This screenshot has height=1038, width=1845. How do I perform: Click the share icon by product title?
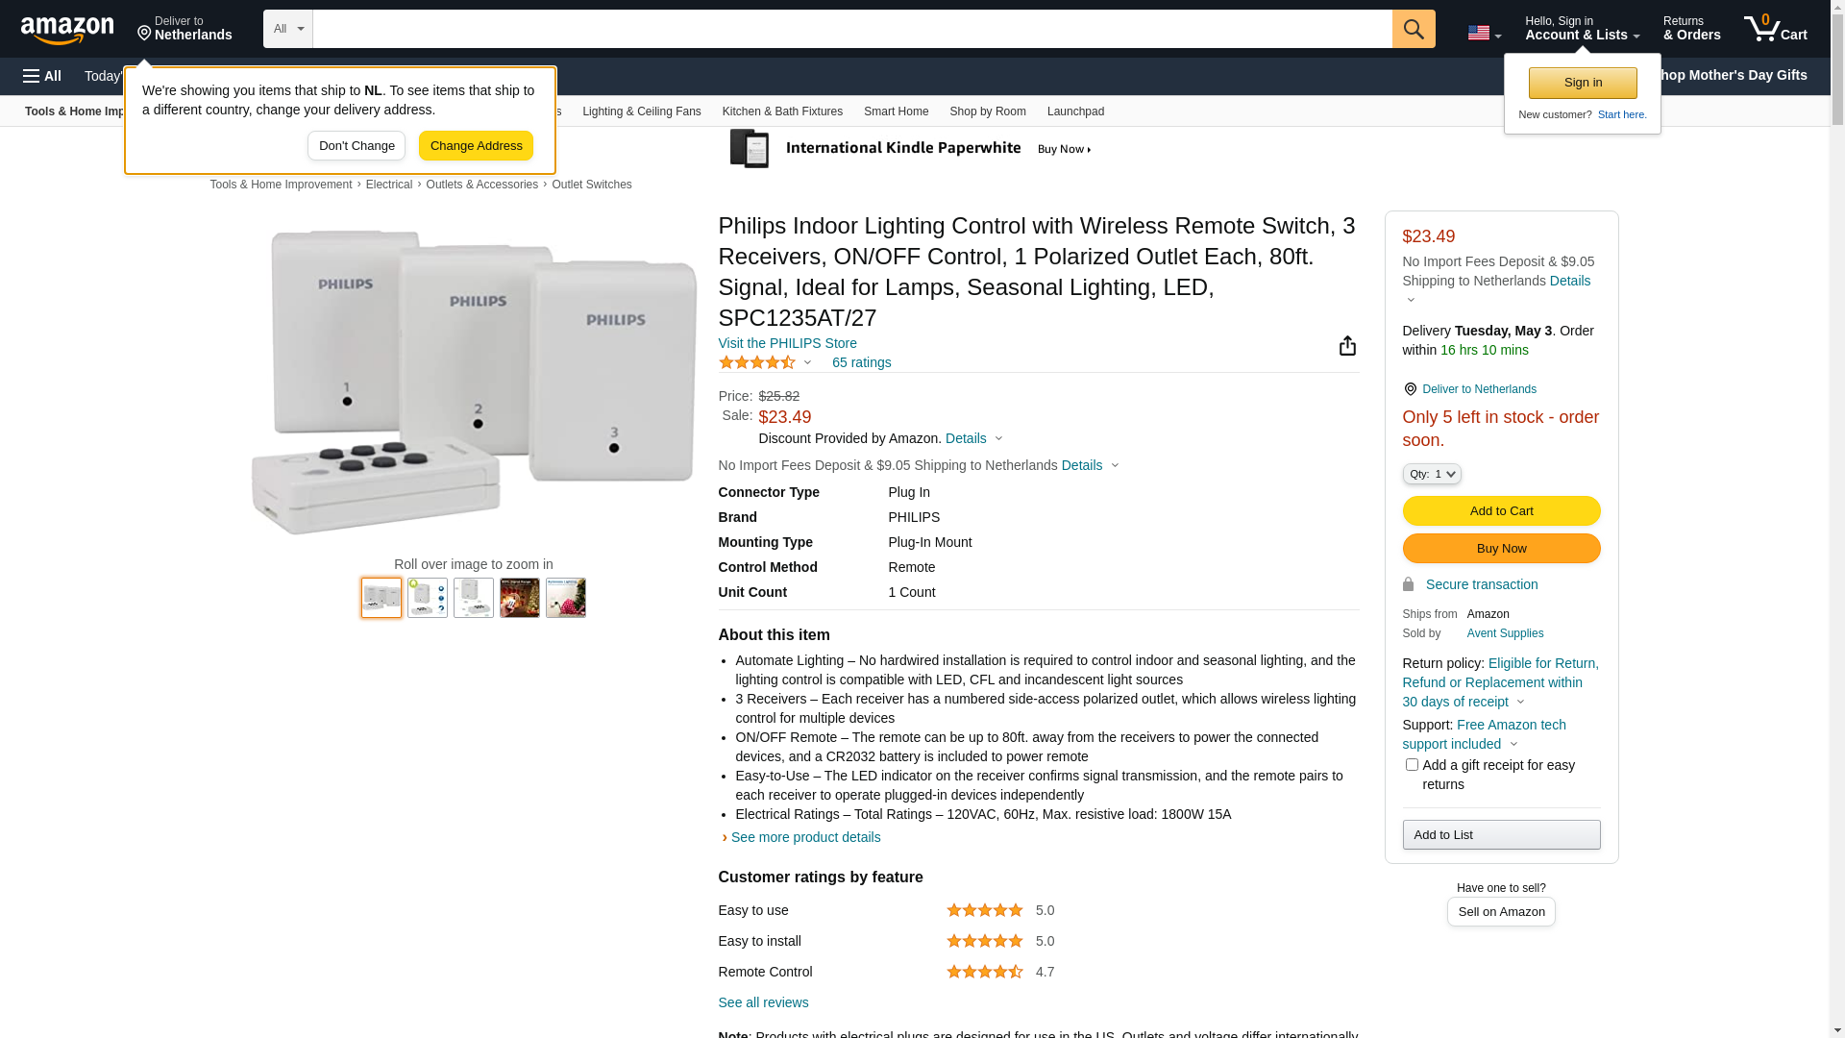coord(1347,346)
